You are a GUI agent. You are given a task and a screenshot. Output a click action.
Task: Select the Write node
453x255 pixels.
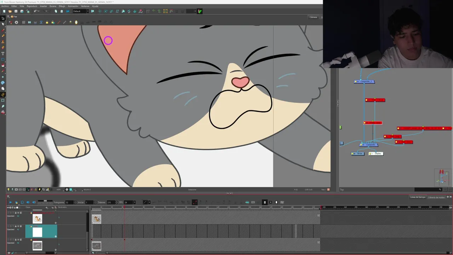(x=358, y=154)
